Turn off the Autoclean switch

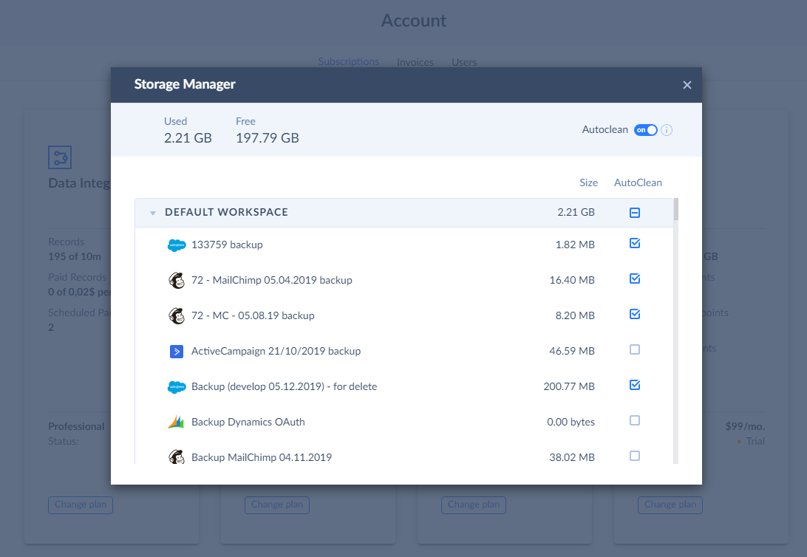click(645, 130)
